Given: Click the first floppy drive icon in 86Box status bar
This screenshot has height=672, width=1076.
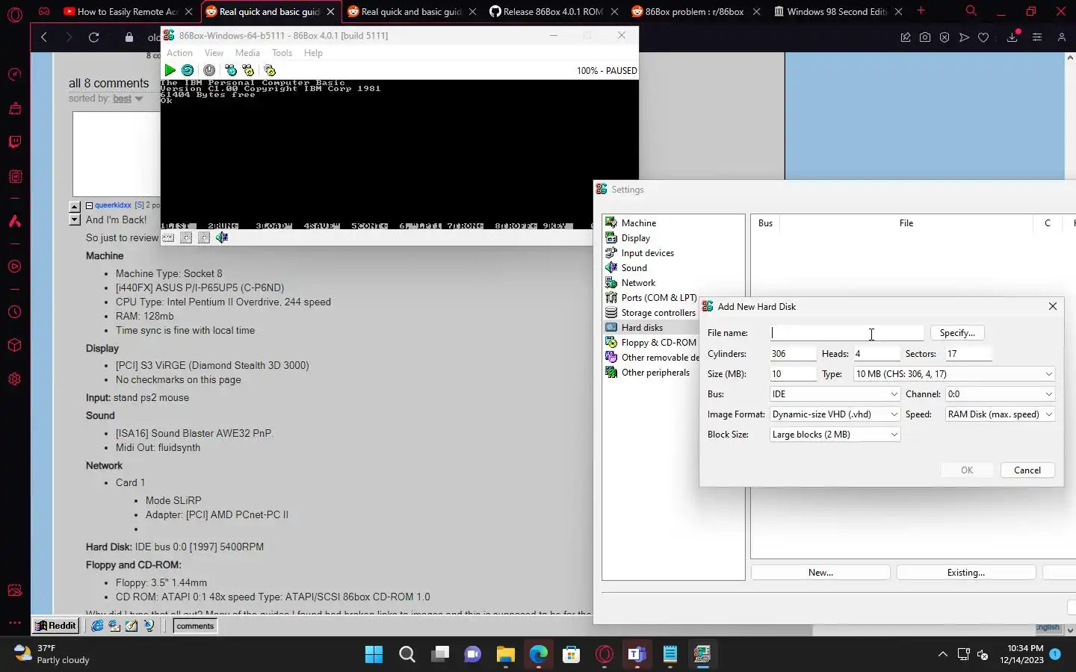Looking at the screenshot, I should [x=186, y=237].
